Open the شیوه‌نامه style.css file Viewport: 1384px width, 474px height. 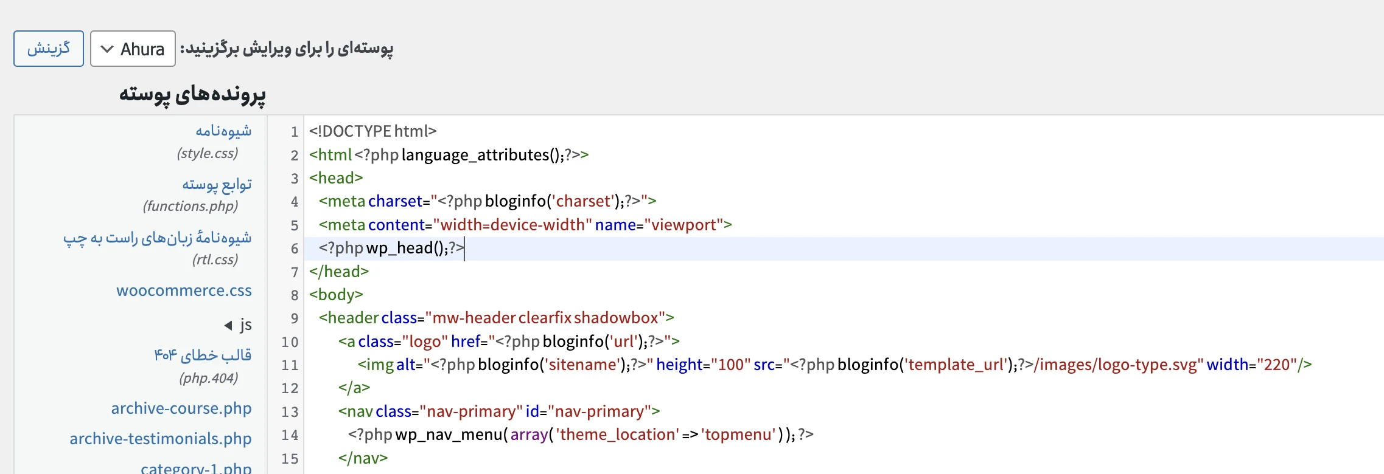click(x=223, y=131)
